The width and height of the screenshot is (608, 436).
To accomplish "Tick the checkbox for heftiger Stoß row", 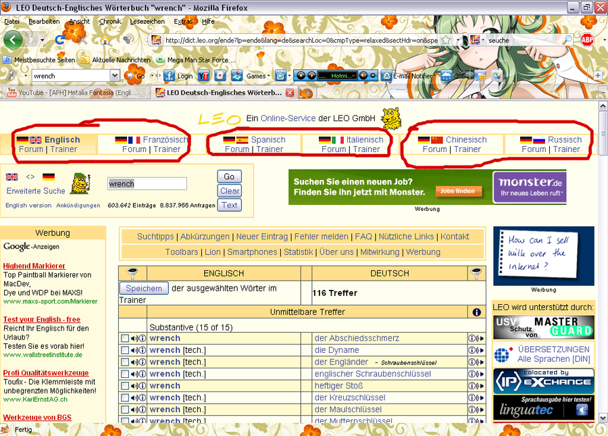I will click(125, 386).
